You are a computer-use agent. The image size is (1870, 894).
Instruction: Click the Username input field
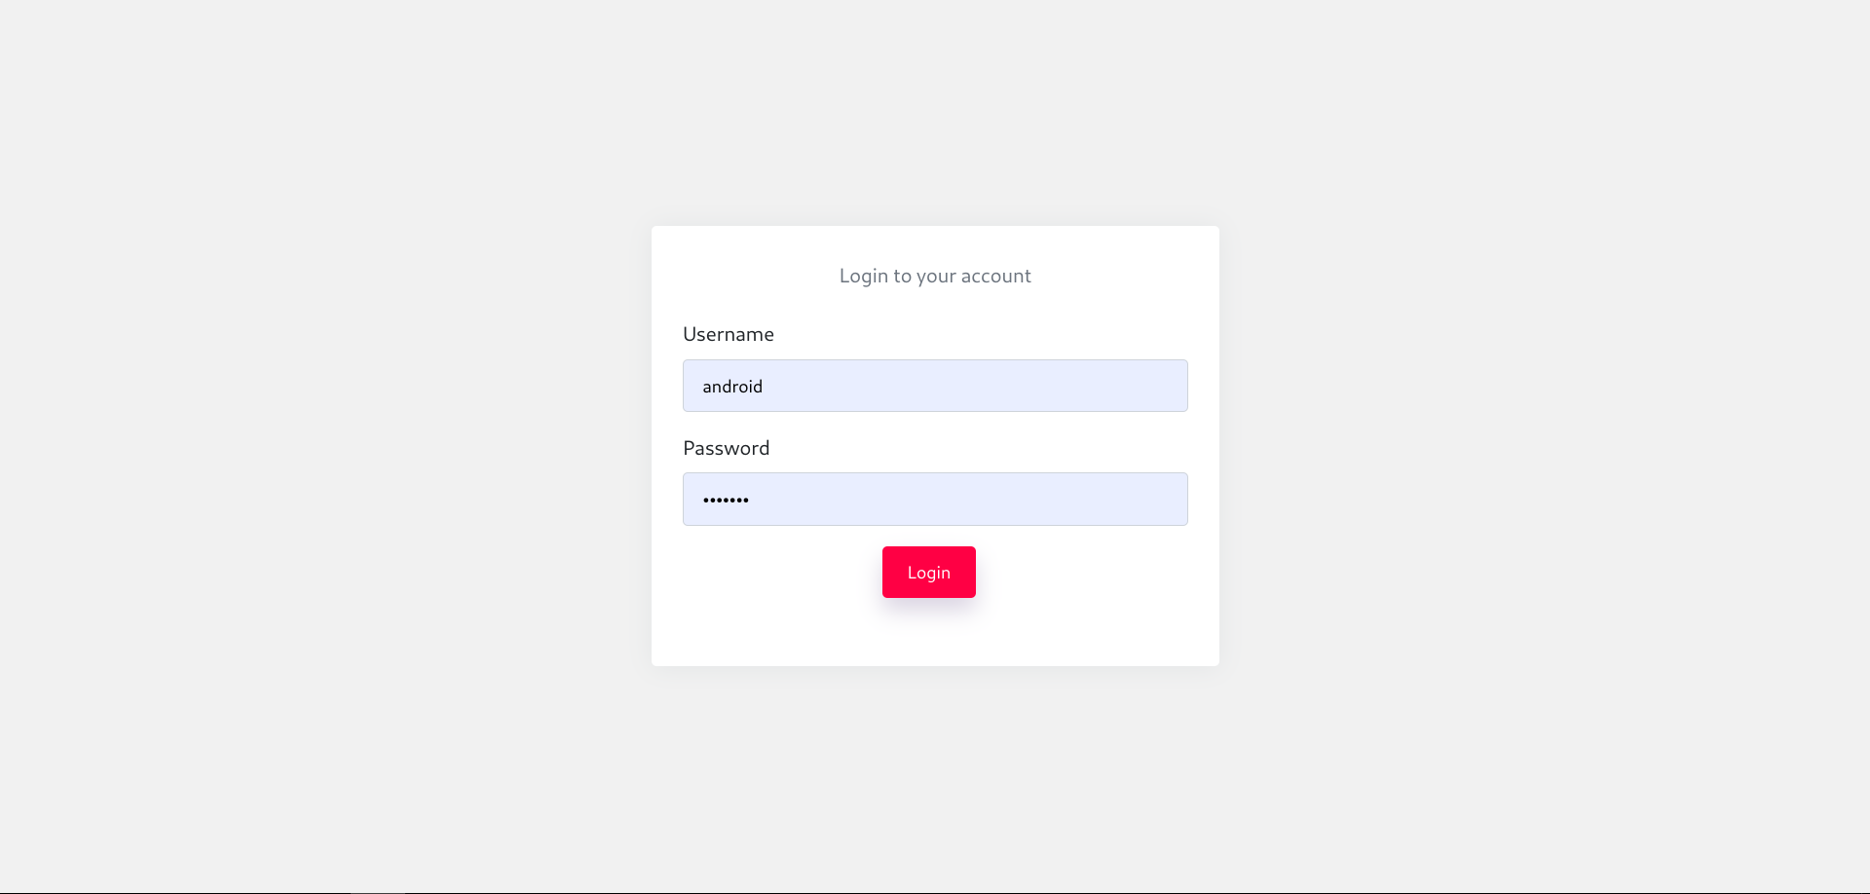(x=935, y=386)
